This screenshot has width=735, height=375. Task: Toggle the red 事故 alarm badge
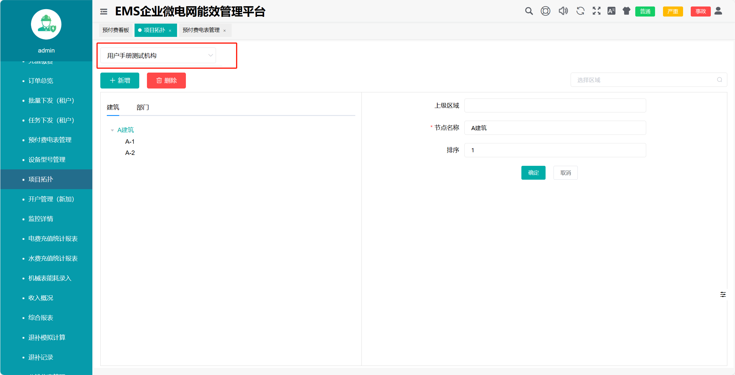(700, 12)
